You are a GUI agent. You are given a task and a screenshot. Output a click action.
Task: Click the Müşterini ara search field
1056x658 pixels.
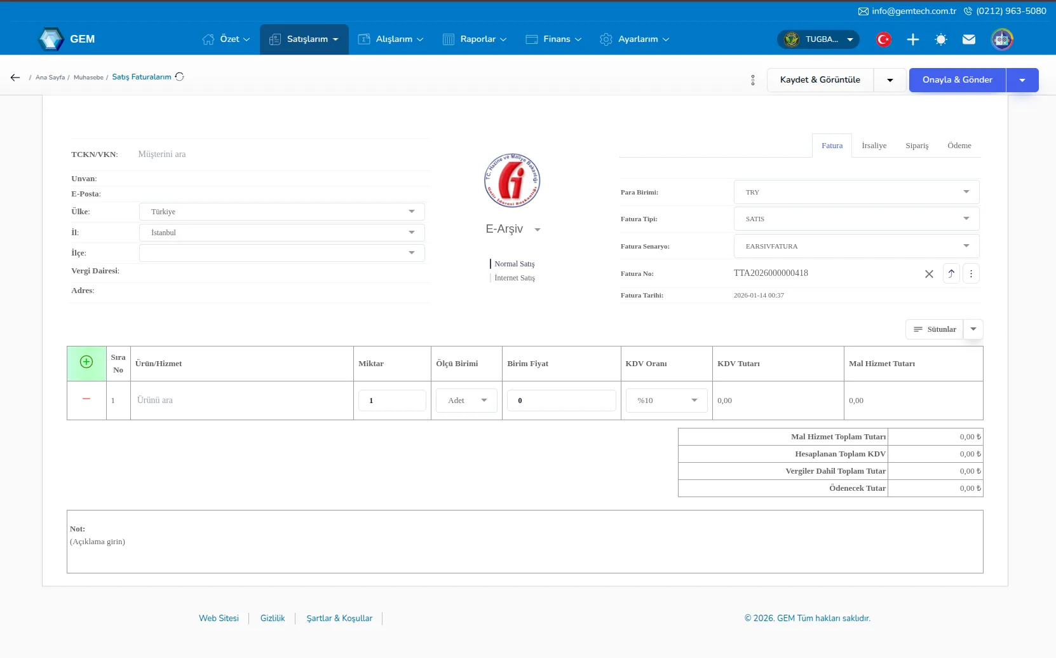pos(282,154)
